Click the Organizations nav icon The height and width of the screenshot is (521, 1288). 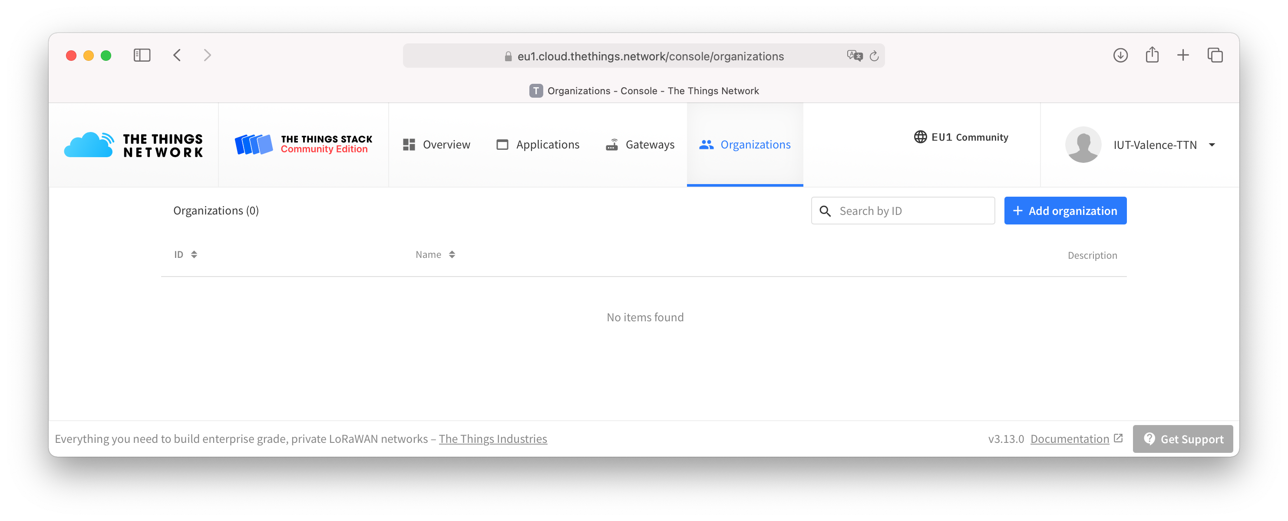705,145
